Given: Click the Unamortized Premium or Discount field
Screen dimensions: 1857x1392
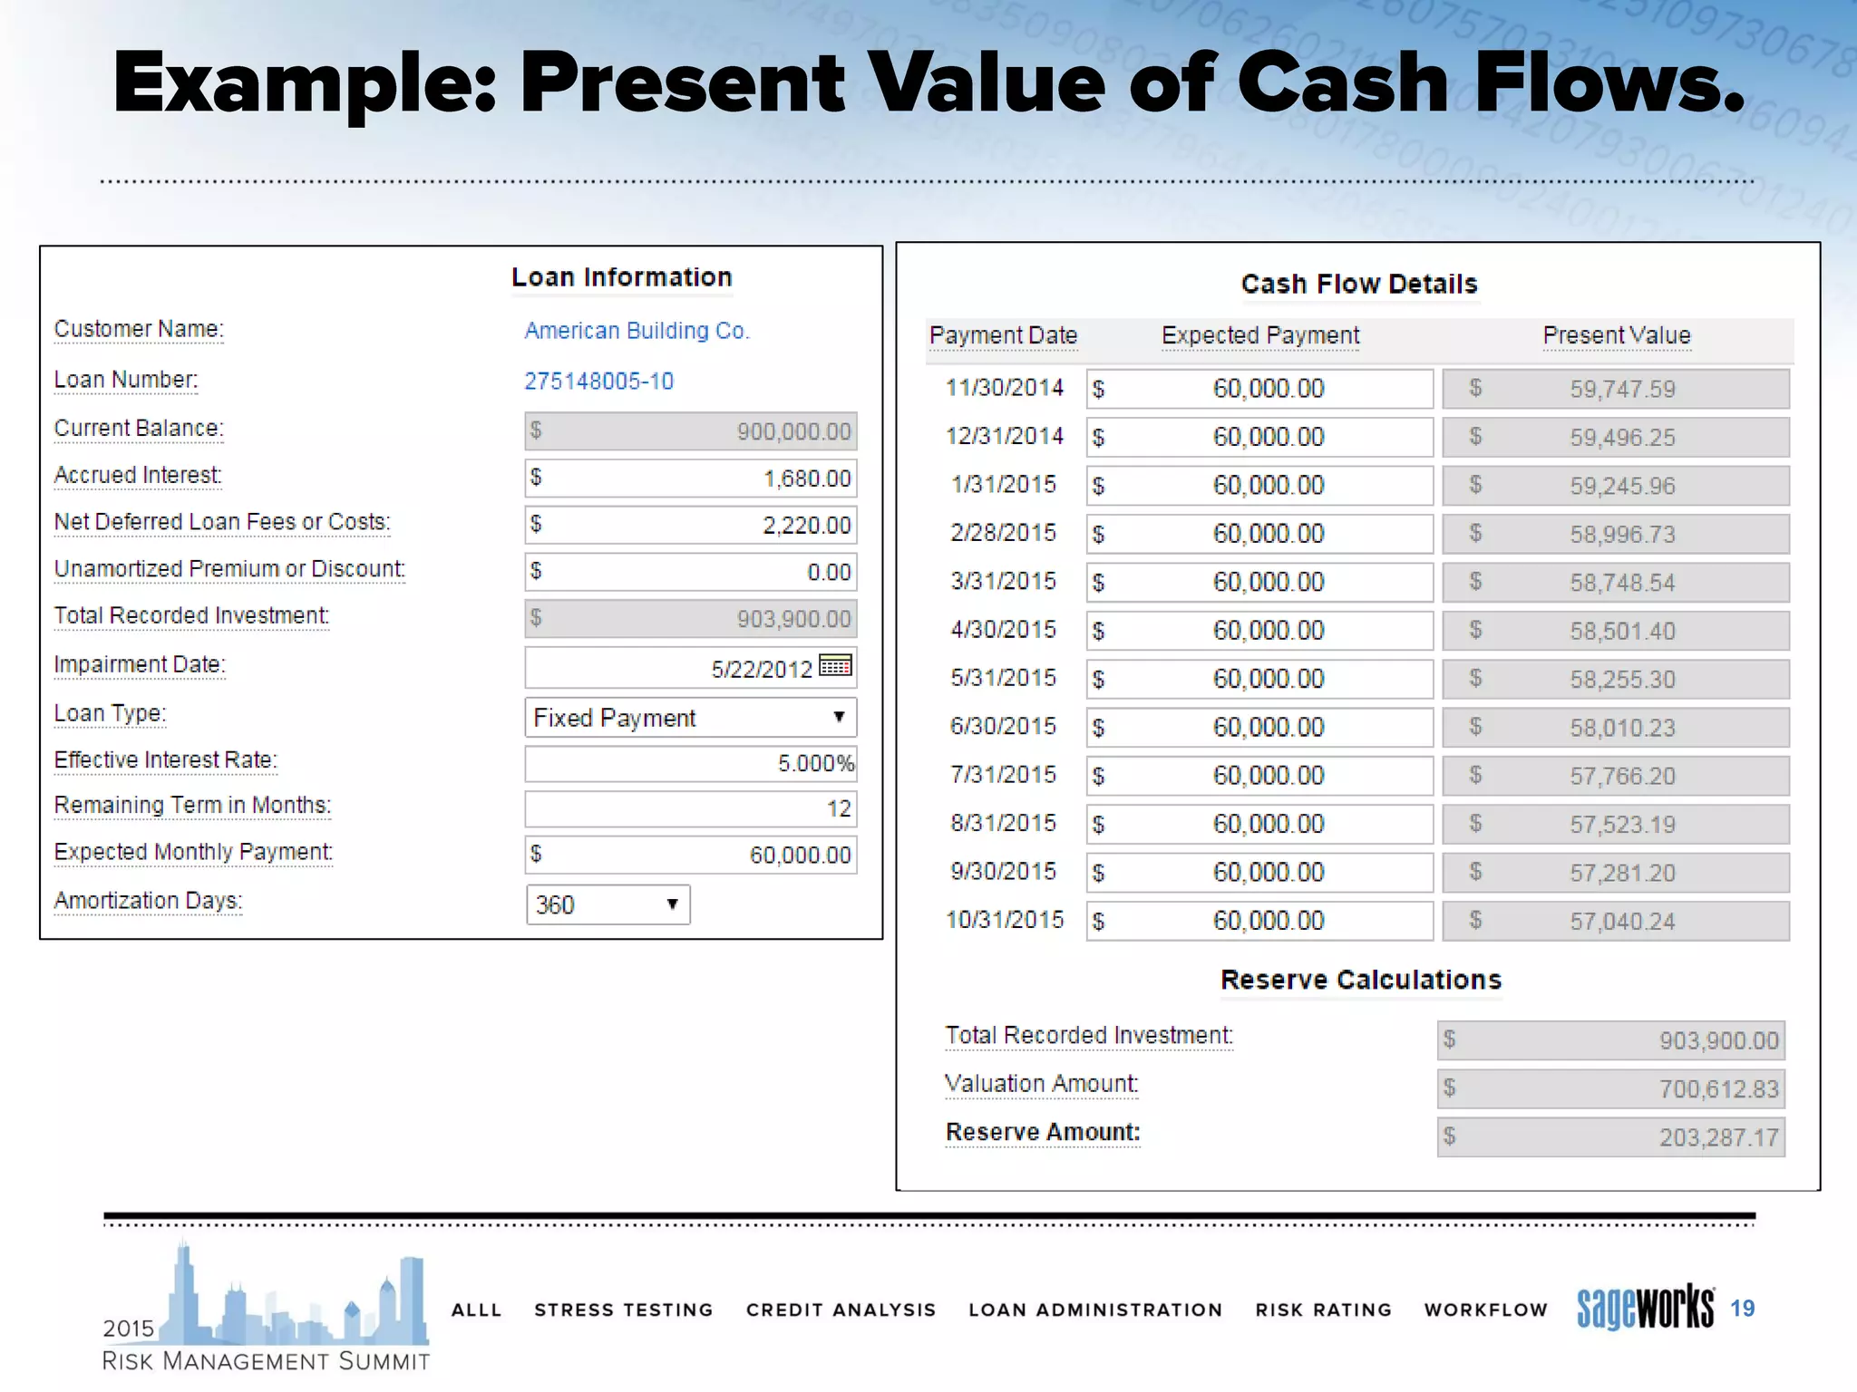Looking at the screenshot, I should click(x=691, y=573).
